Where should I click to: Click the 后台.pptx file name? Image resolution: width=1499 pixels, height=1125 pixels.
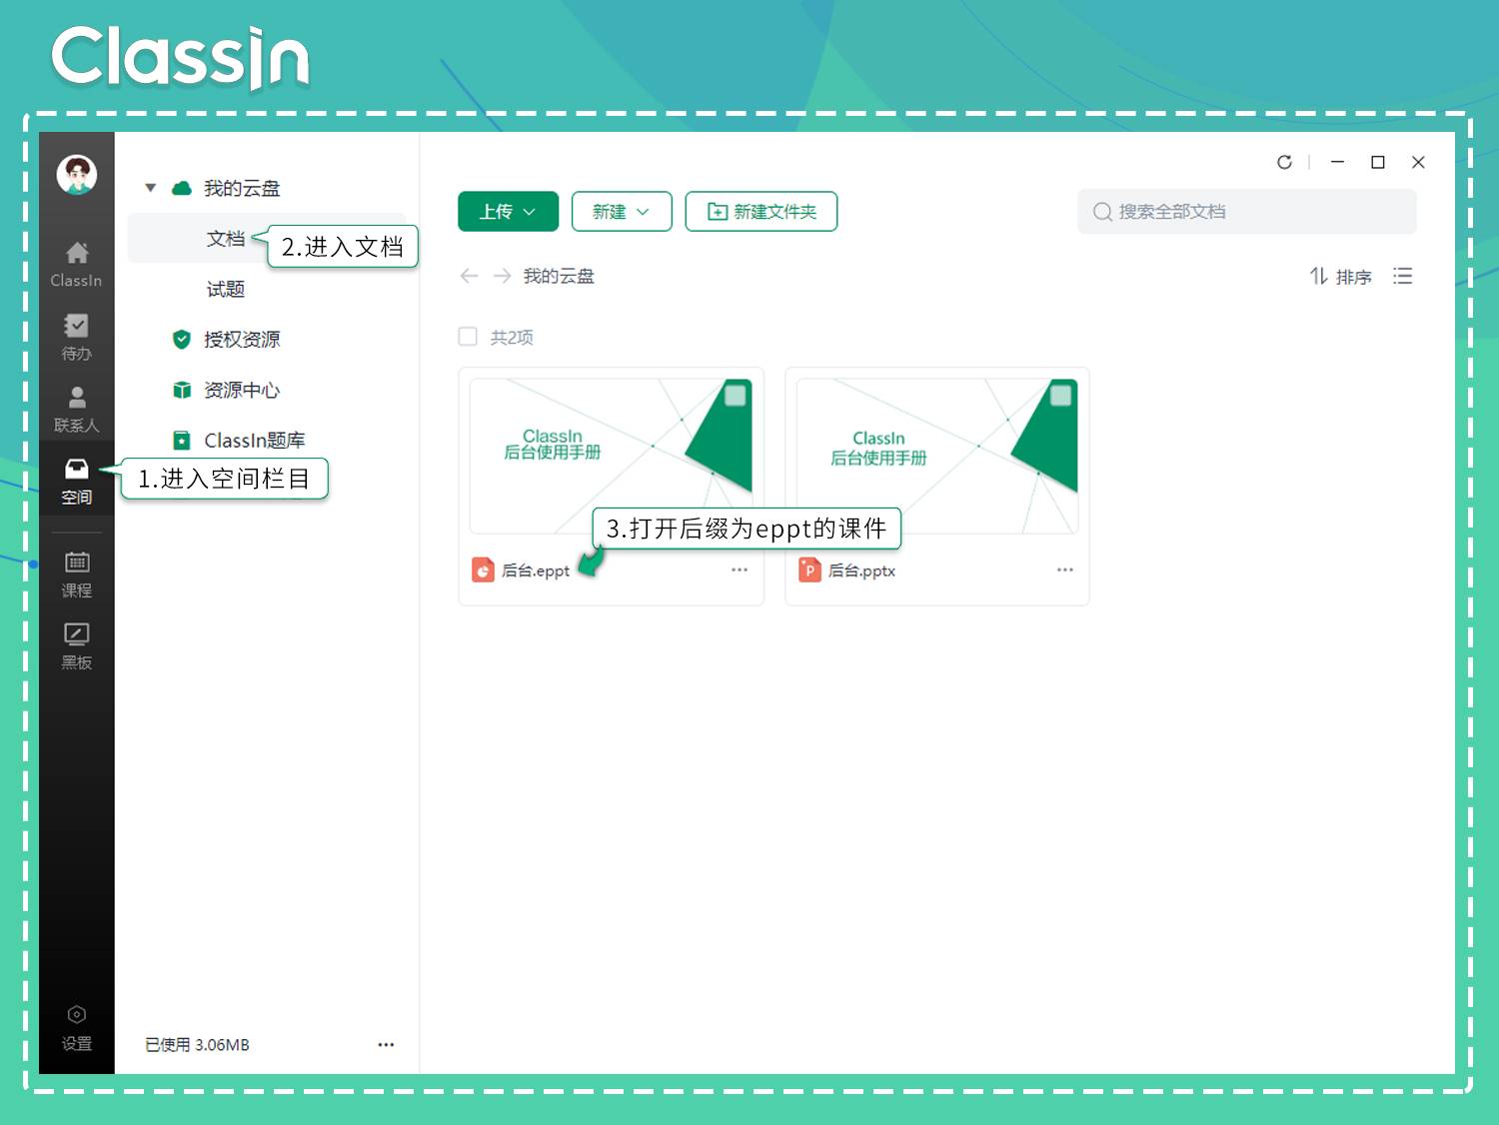point(861,570)
